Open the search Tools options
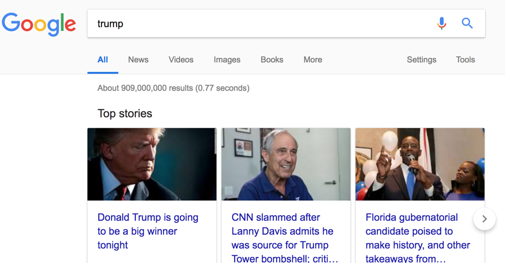505x263 pixels. pos(465,59)
